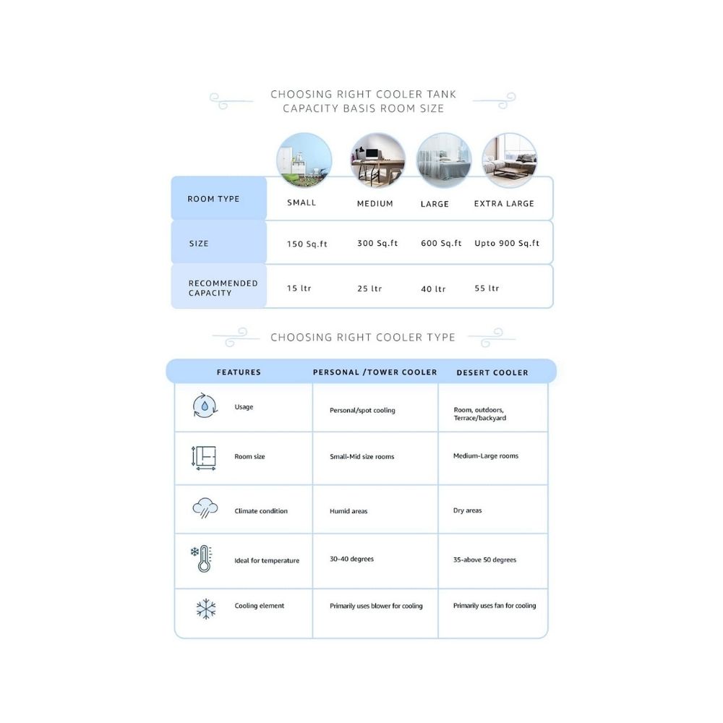Click the Cooling element feature label

pos(259,605)
